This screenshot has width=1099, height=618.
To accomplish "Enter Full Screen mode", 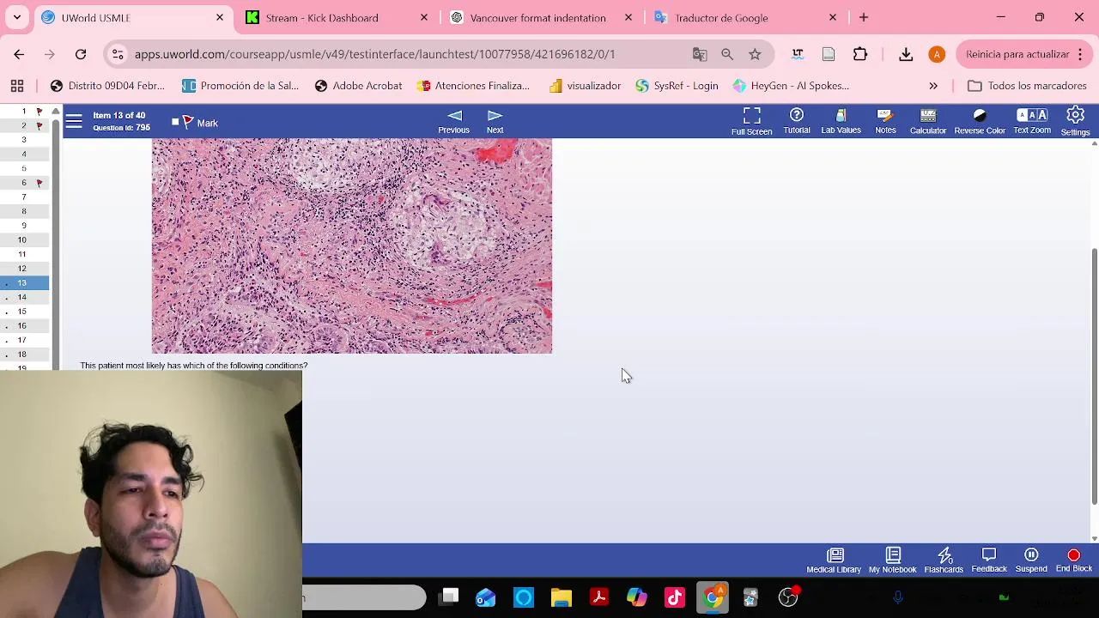I will [751, 122].
